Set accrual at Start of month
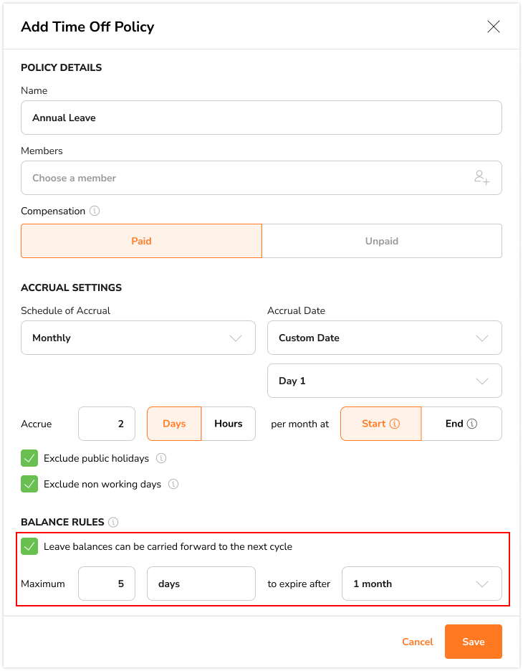The width and height of the screenshot is (523, 671). 380,424
